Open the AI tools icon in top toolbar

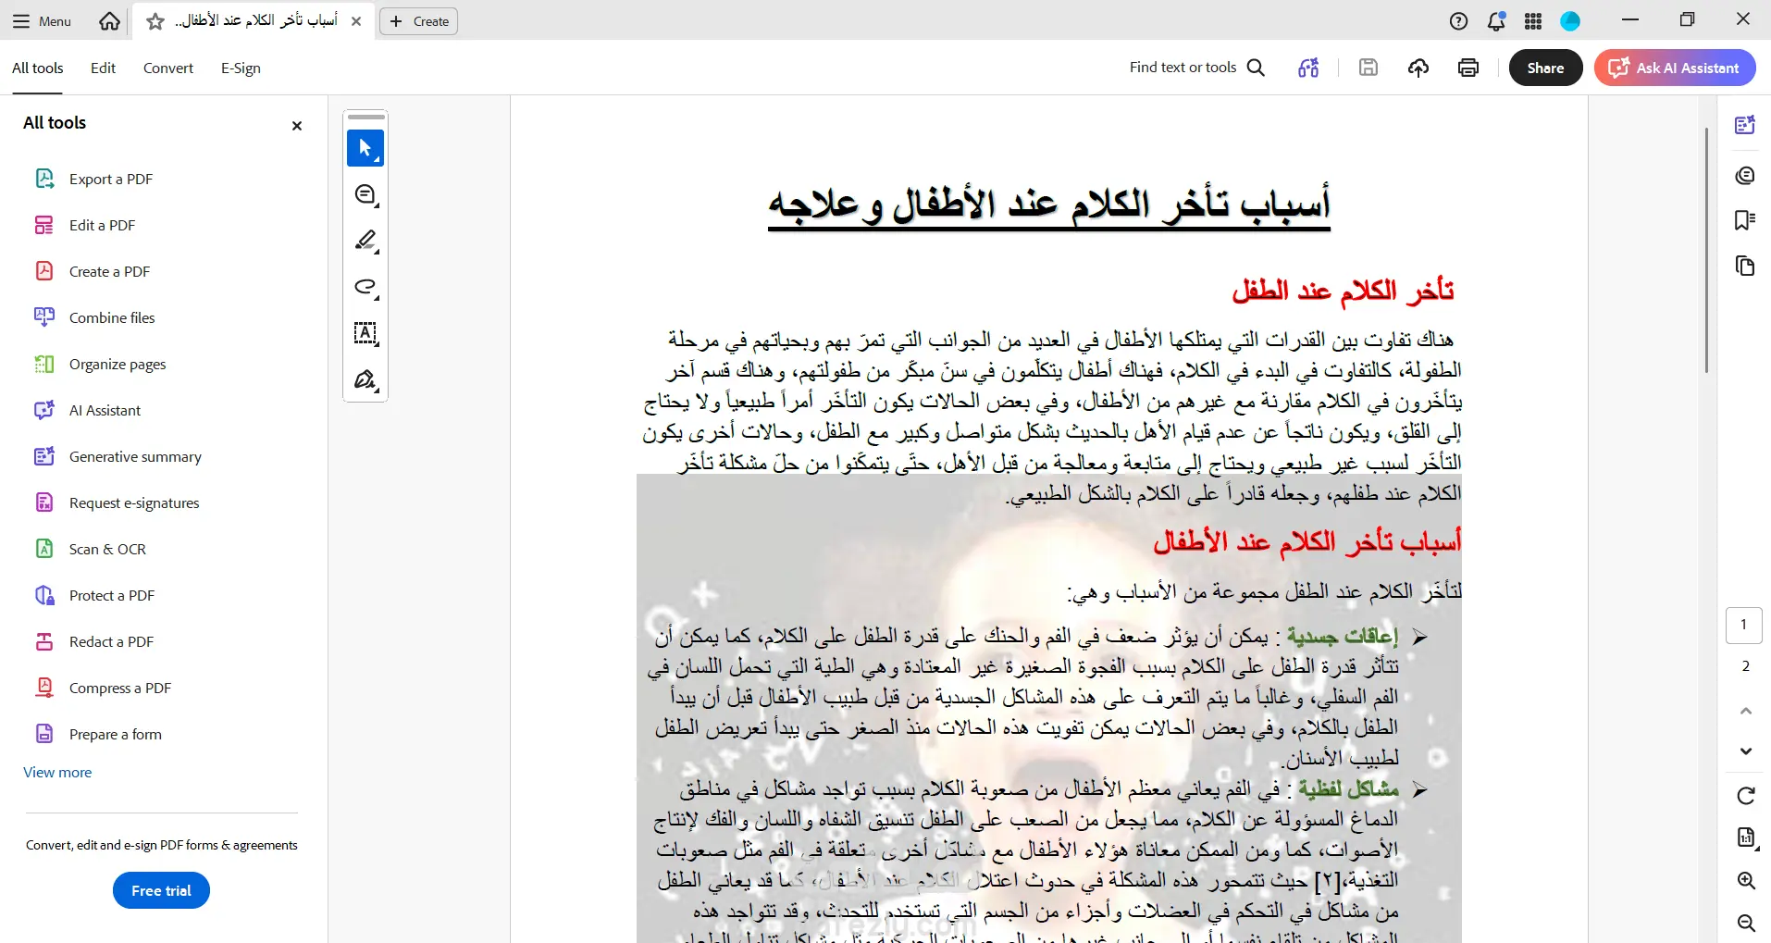click(x=1308, y=68)
